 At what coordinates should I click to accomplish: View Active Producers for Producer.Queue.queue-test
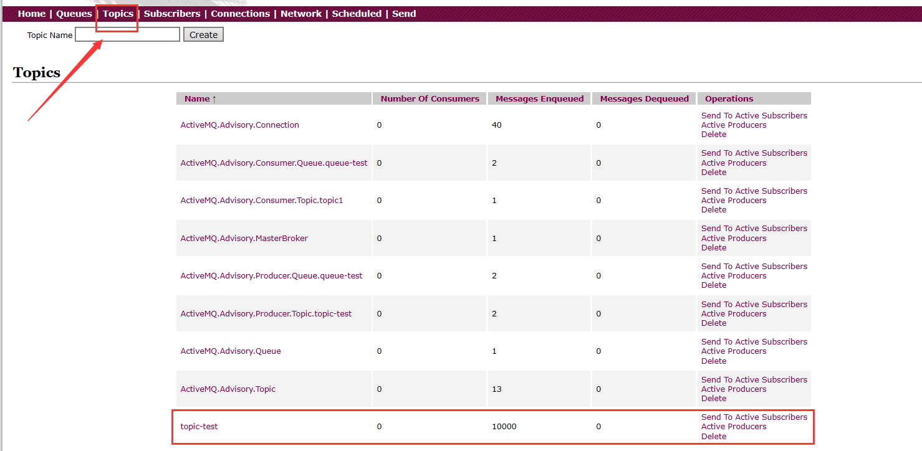pyautogui.click(x=734, y=276)
